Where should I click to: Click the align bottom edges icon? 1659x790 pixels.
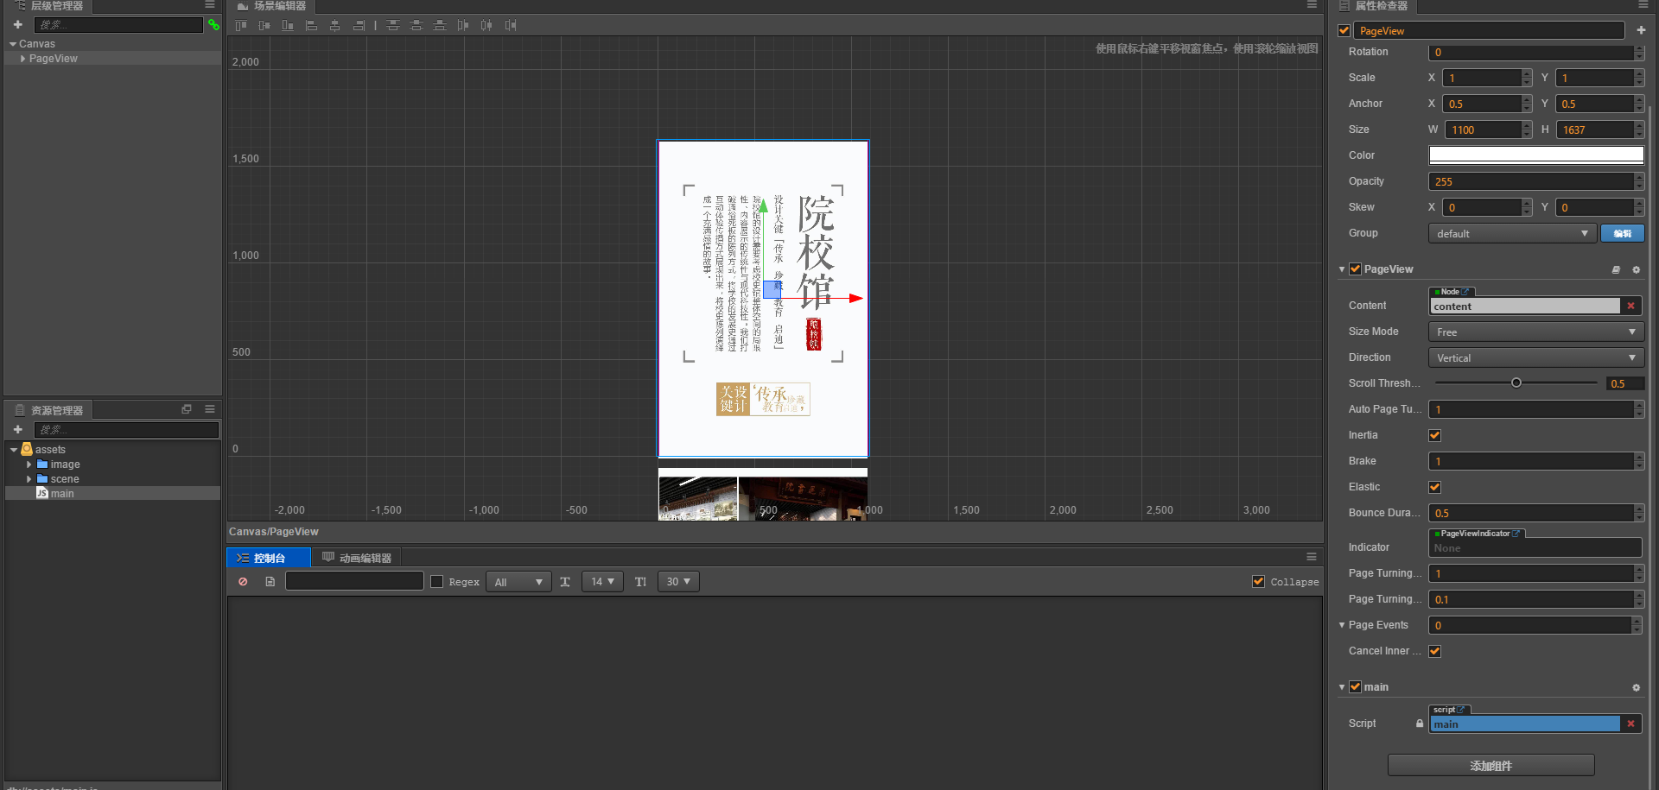(288, 26)
